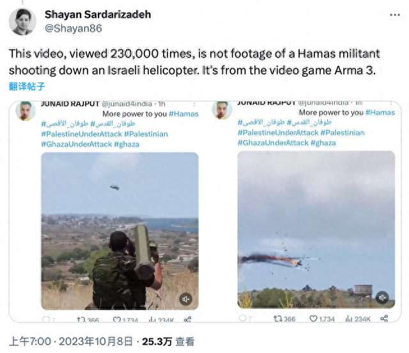409x353 pixels.
Task: Open the right video thumbnail of burning helicopter
Action: pyautogui.click(x=316, y=230)
